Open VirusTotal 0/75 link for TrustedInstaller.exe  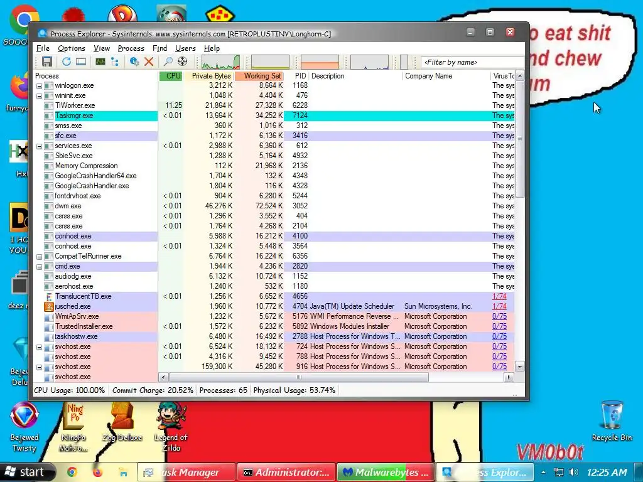[499, 326]
